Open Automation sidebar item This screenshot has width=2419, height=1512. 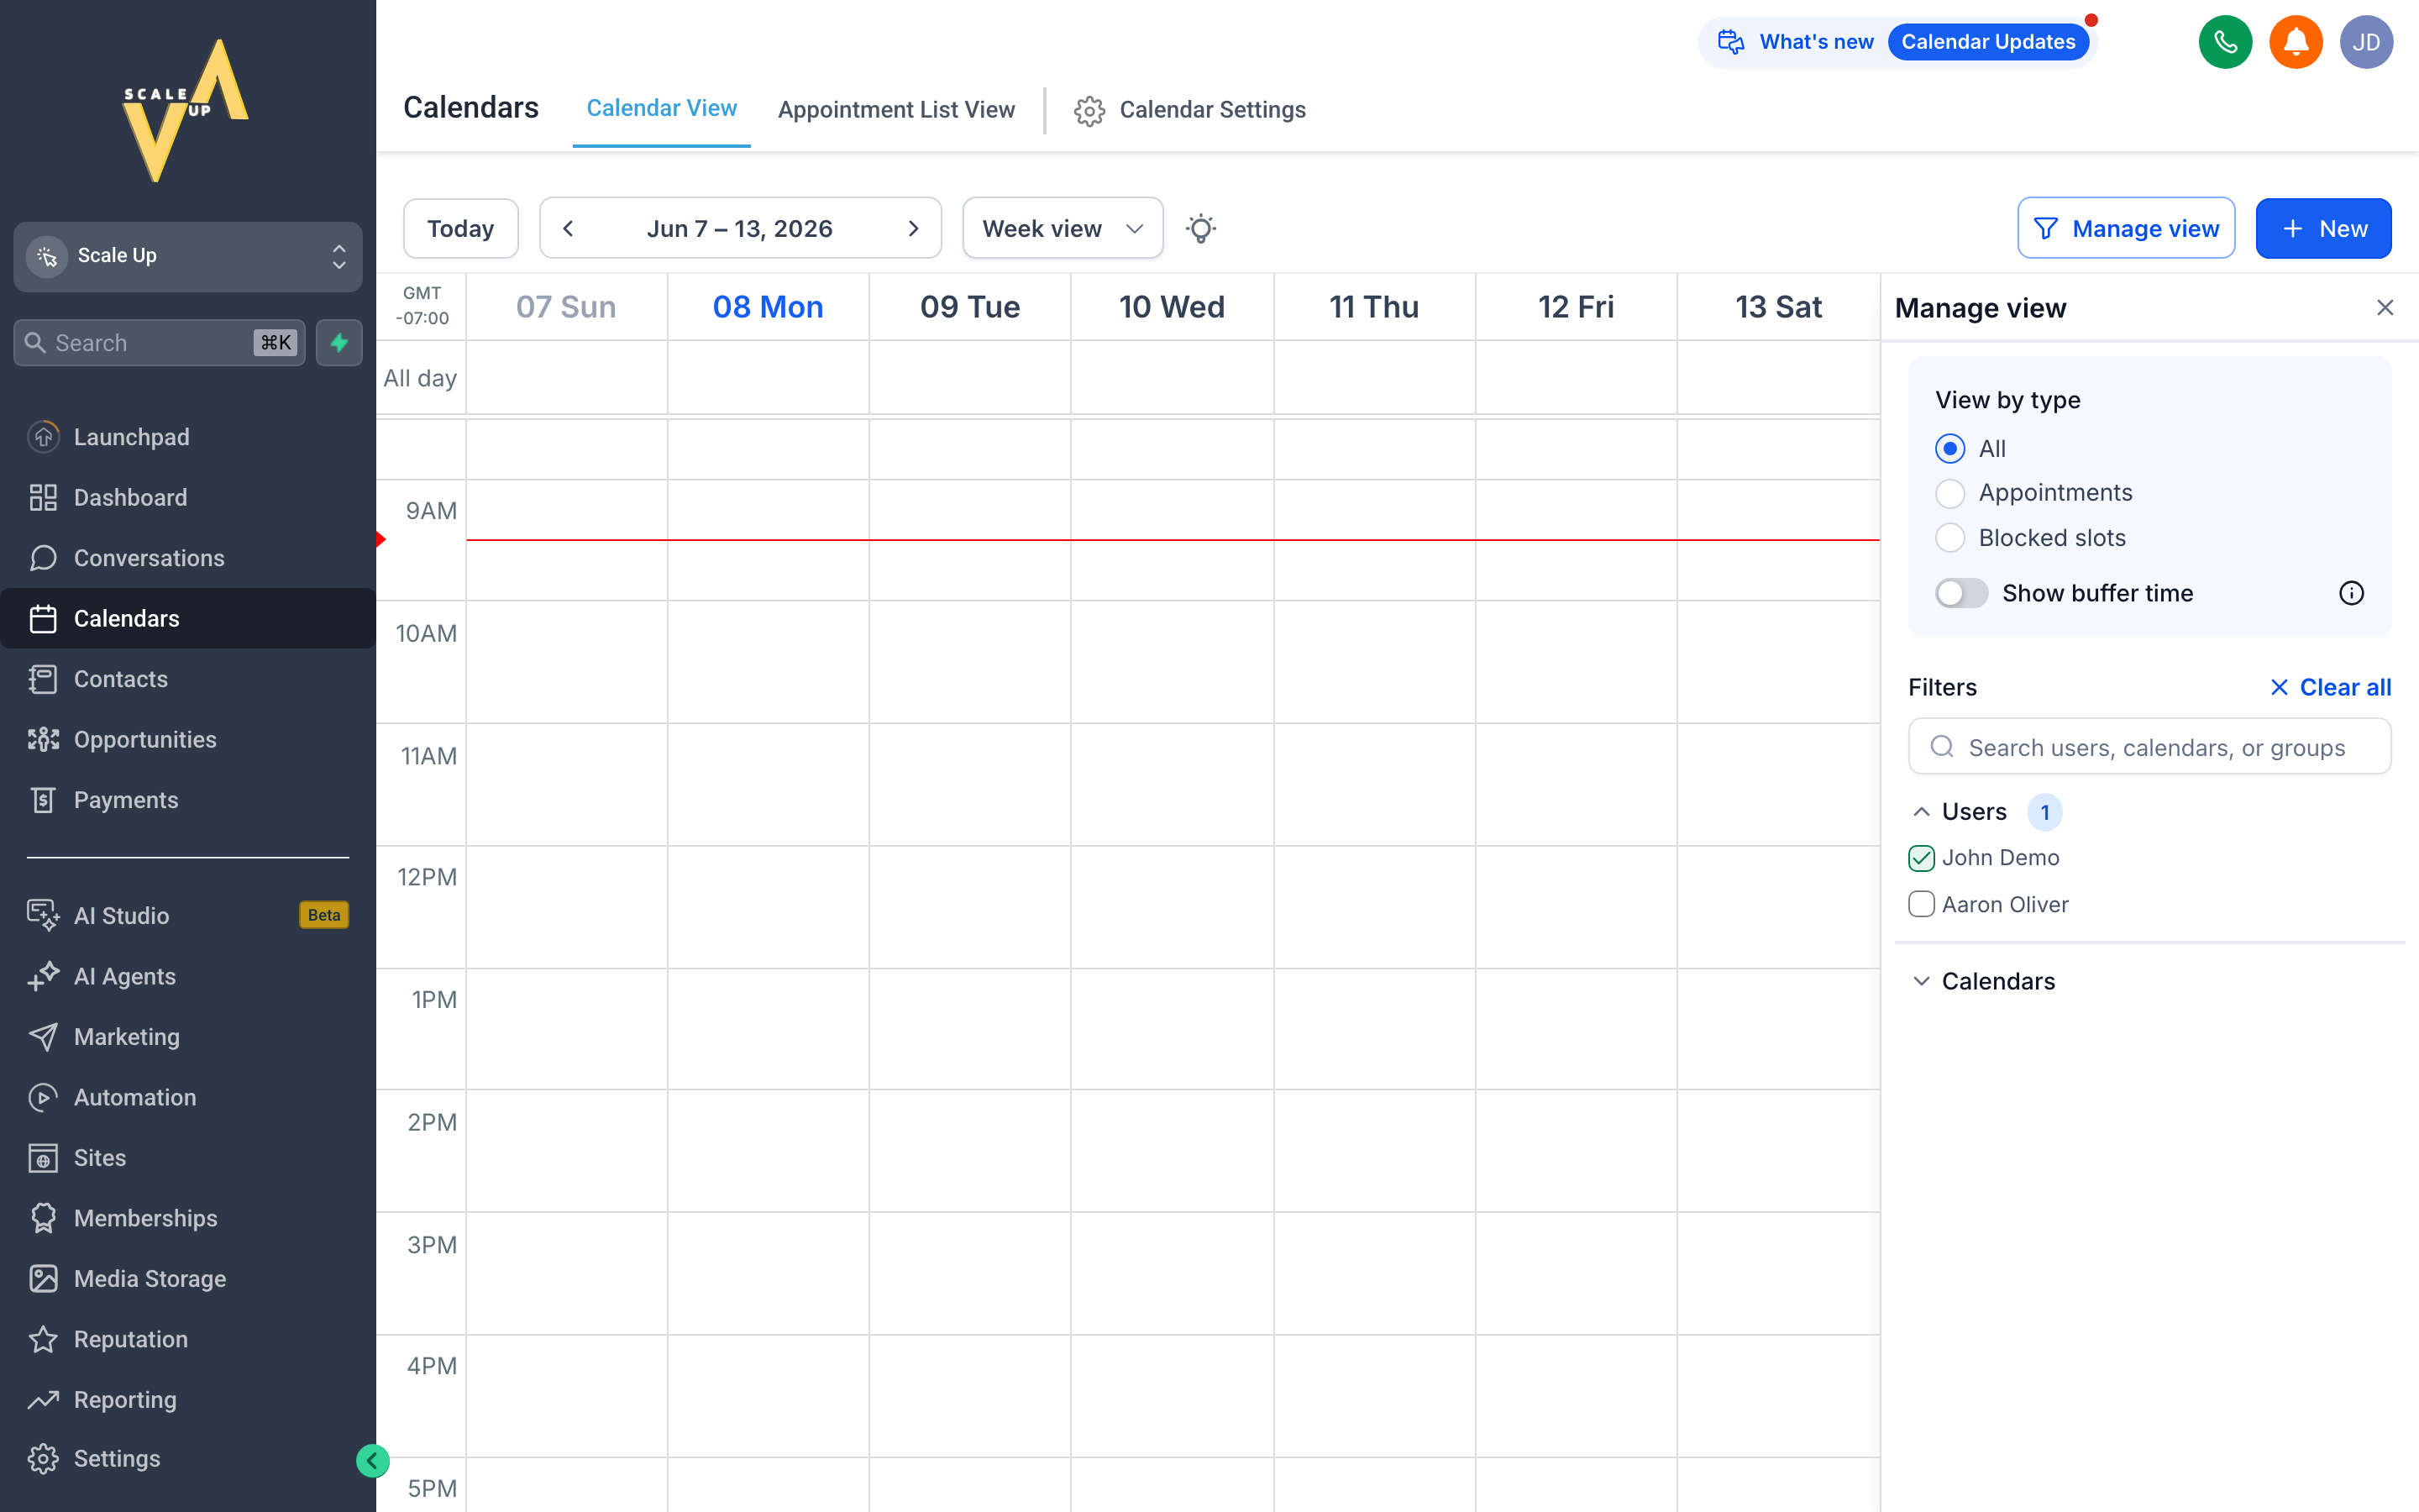[188, 1097]
